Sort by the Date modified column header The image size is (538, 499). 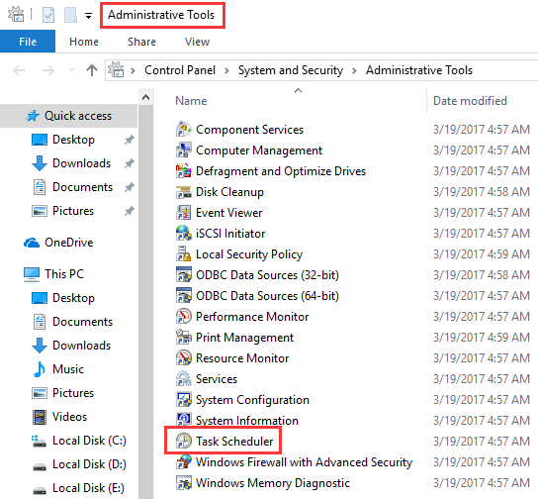470,101
